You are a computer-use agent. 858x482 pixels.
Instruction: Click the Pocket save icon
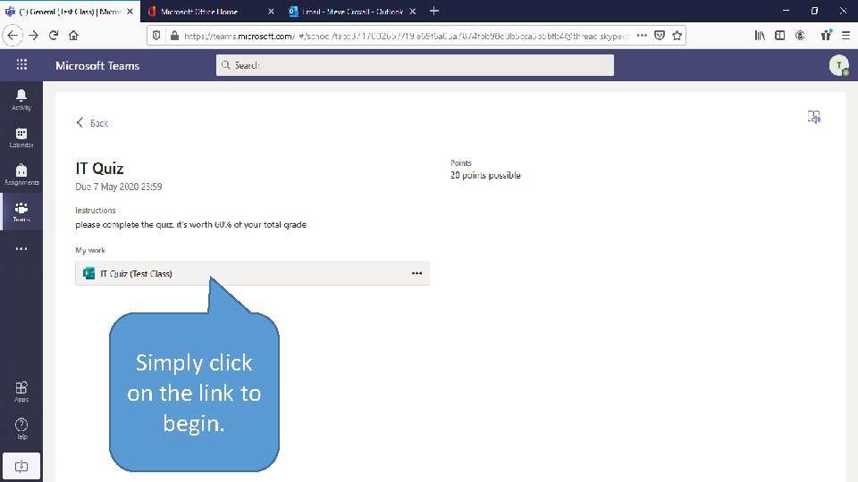(x=660, y=36)
